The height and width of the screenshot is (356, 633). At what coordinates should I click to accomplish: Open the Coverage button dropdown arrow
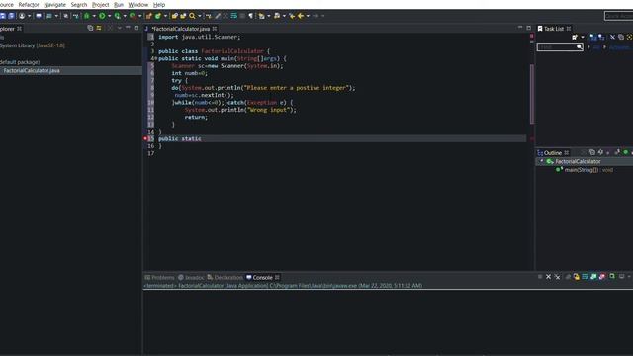(125, 16)
